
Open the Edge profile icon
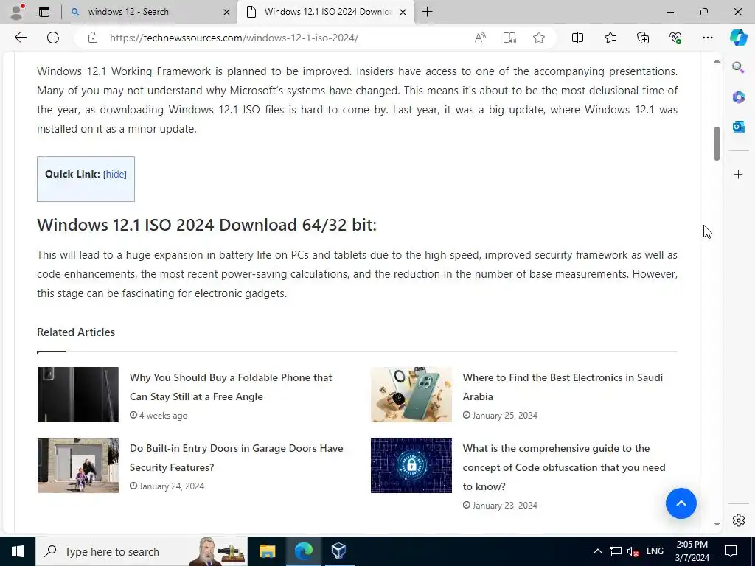17,12
